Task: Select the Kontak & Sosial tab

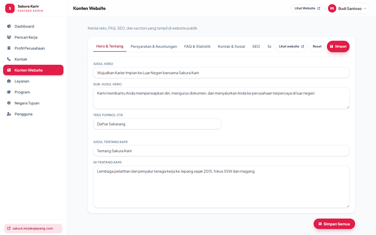Action: click(231, 46)
